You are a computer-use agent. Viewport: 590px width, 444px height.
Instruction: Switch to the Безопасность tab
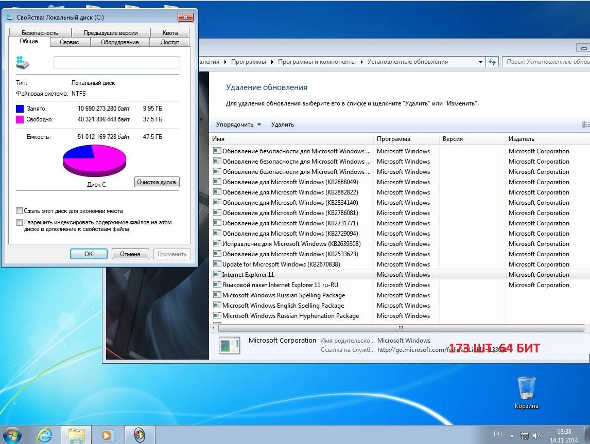tap(40, 33)
